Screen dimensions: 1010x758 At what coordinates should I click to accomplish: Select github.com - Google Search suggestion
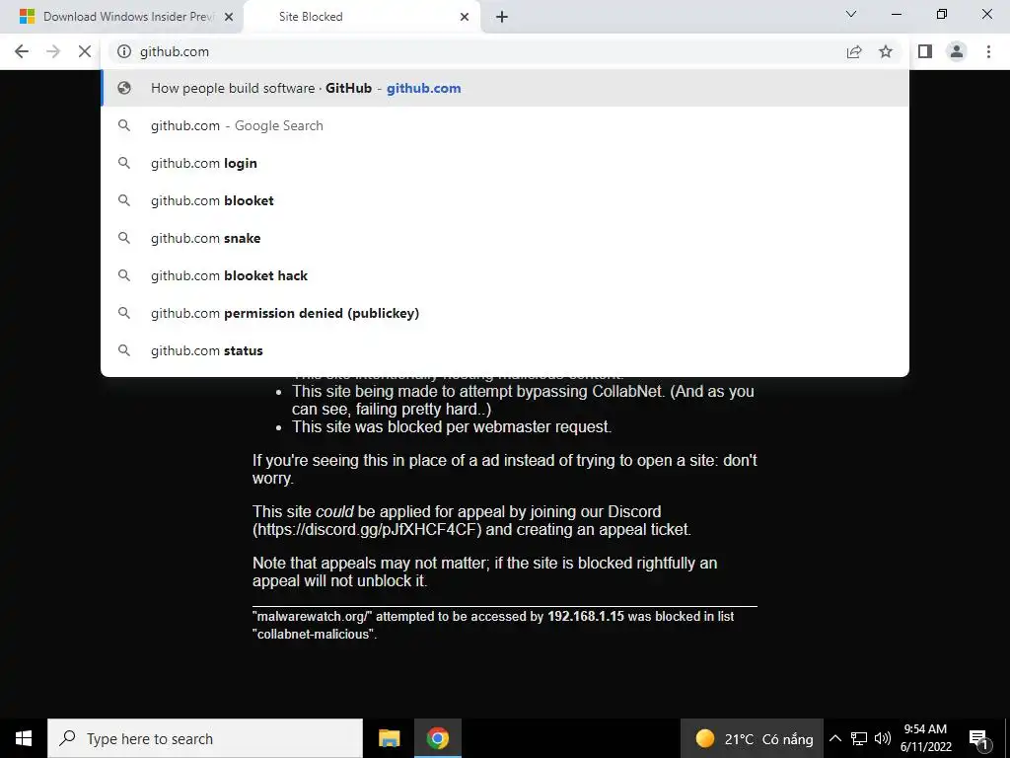click(505, 125)
